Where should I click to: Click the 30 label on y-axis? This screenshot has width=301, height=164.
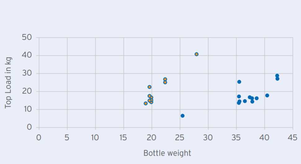tap(27, 73)
